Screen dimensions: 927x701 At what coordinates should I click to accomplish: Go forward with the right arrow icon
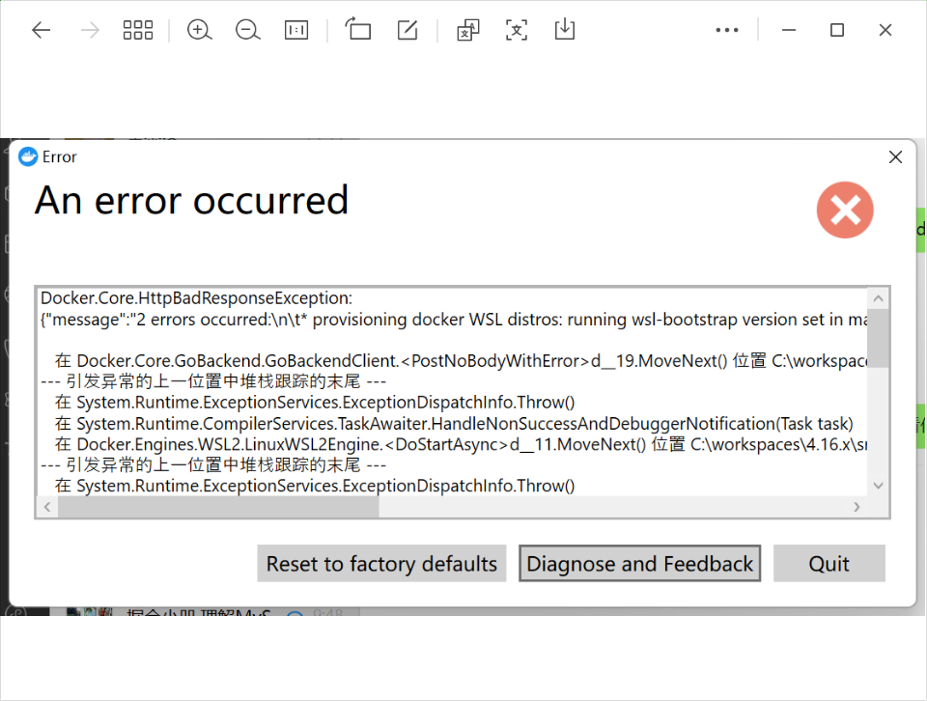[x=90, y=30]
